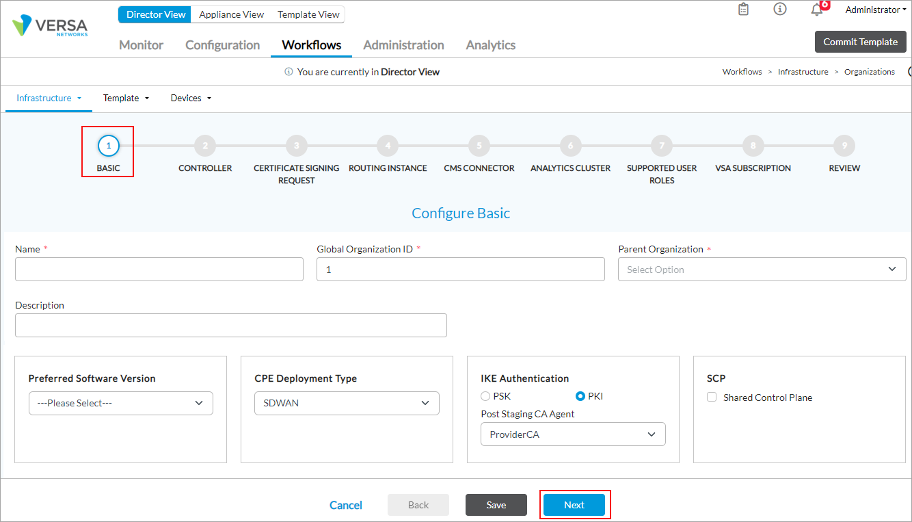Go to step 2 Controller circle

[x=204, y=145]
